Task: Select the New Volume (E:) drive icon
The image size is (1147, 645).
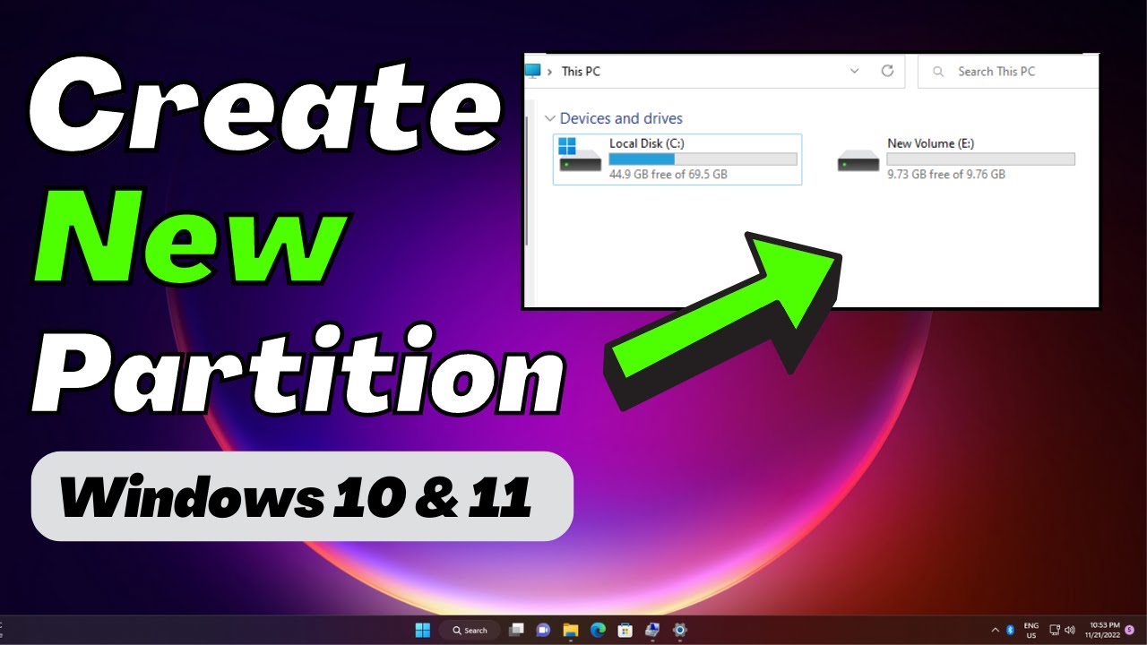Action: [858, 161]
